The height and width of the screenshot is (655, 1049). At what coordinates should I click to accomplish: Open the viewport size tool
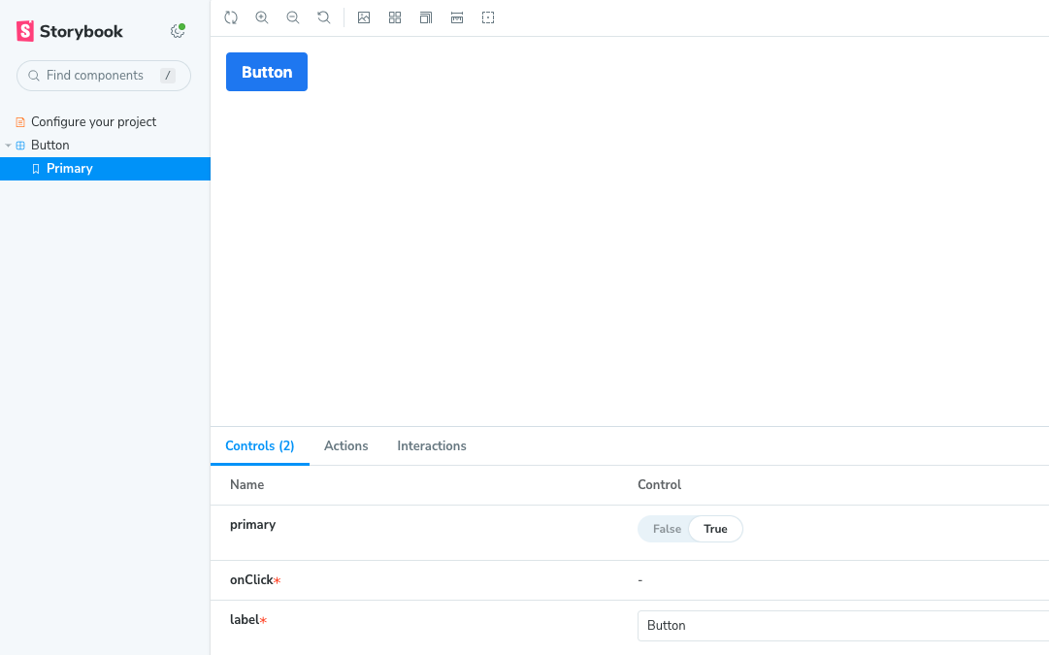tap(426, 17)
